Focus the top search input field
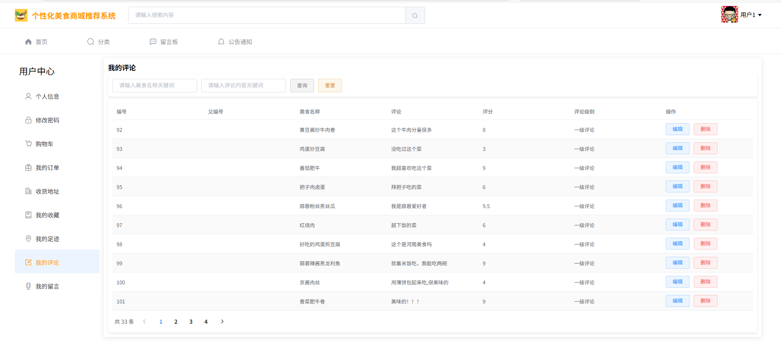The image size is (781, 353). (267, 15)
